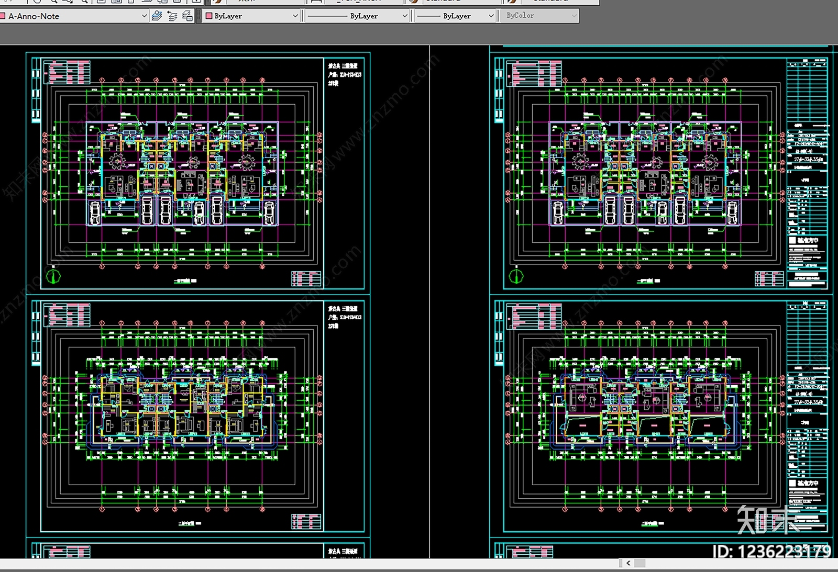
Task: Click the Layer Previous icon
Action: [172, 16]
